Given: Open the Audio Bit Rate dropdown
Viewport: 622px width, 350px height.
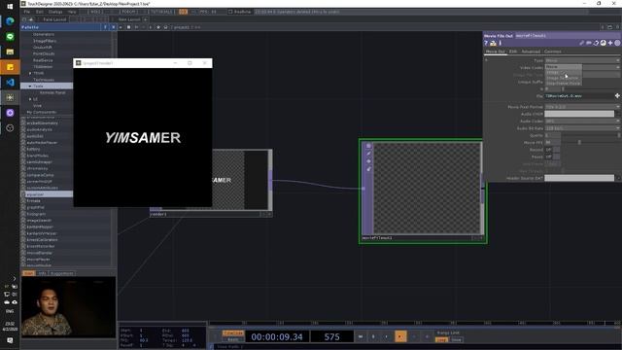Looking at the screenshot, I should [582, 128].
